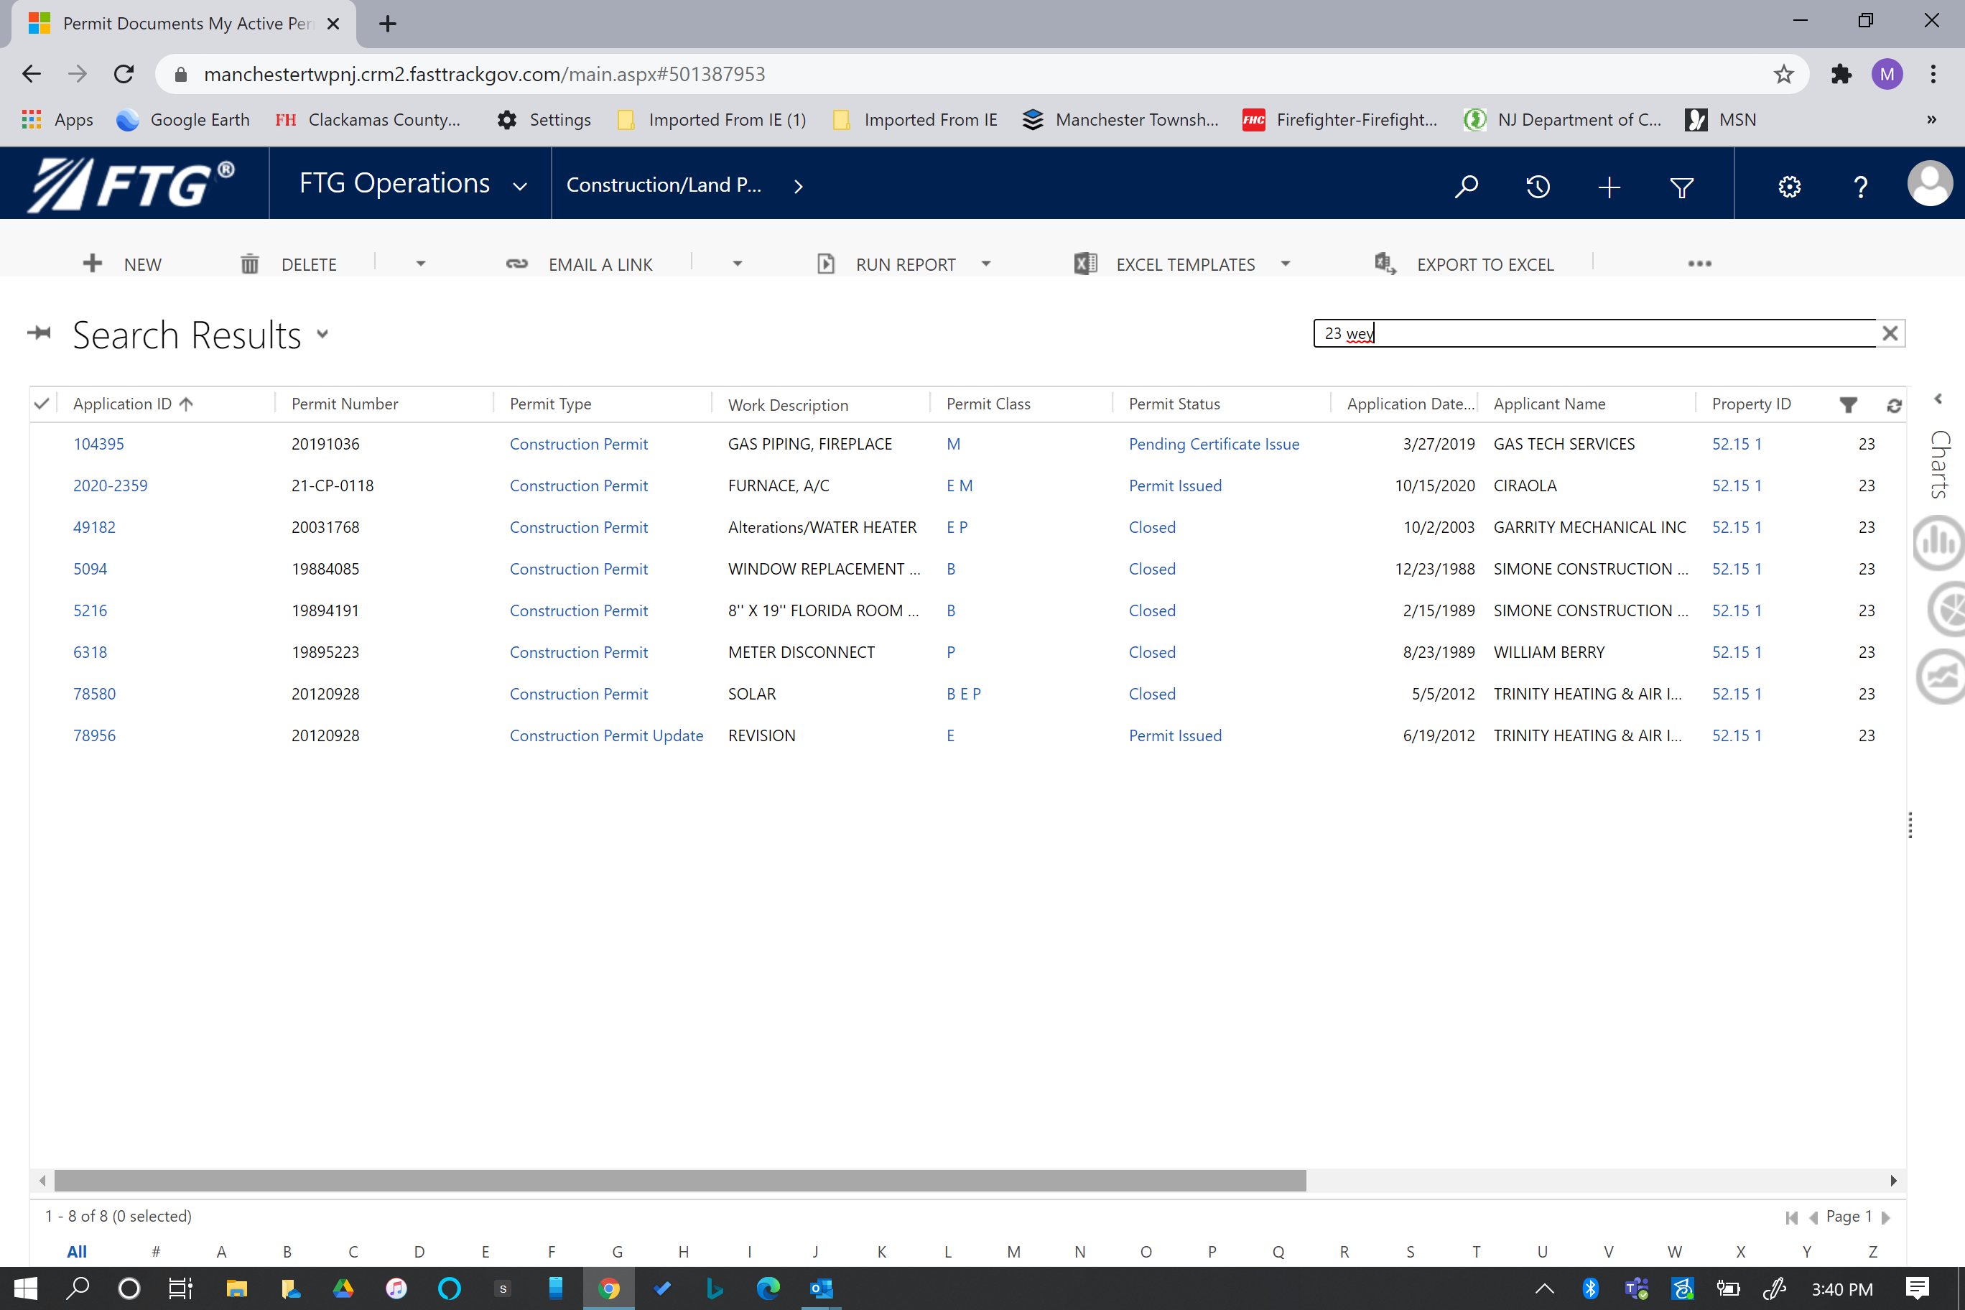Select All in alphabet filter bar
Screen dimensions: 1965x1310
[x=77, y=1250]
